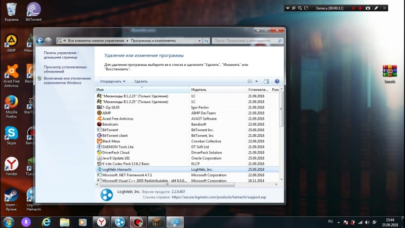
Task: Click the recorder pencil draw icon
Action: (376, 8)
